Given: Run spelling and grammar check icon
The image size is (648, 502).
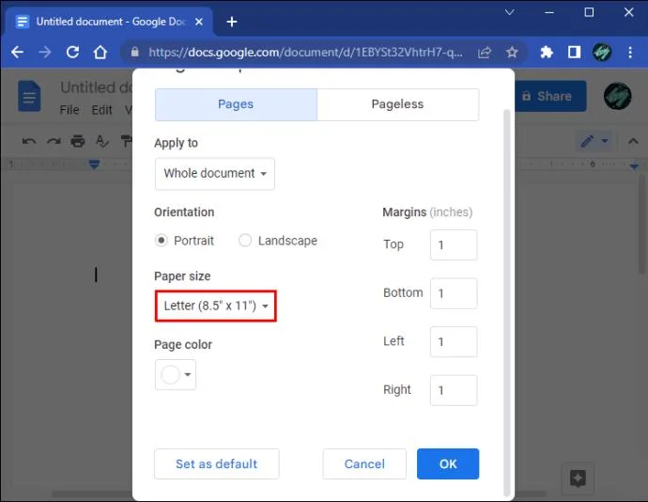Looking at the screenshot, I should coord(102,142).
